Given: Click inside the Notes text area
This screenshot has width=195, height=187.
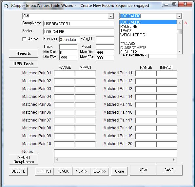Looking at the screenshot, I should (115, 154).
